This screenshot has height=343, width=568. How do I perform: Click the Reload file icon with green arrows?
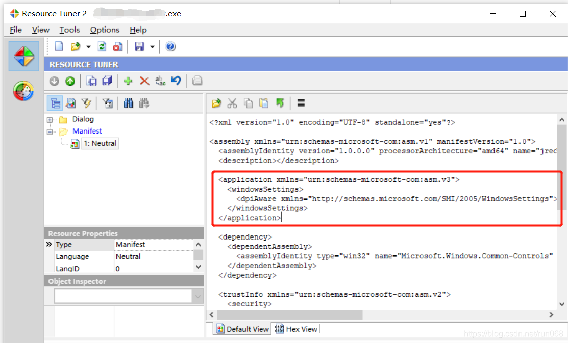(102, 47)
